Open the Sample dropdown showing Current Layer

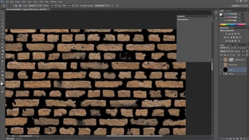[102, 6]
